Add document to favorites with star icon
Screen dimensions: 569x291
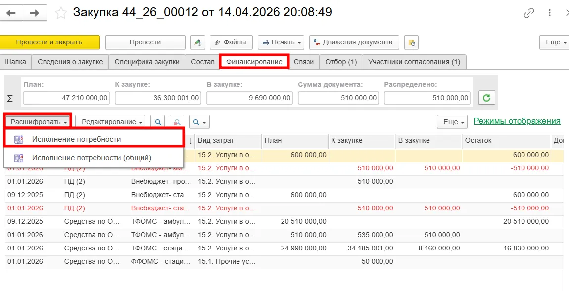61,13
